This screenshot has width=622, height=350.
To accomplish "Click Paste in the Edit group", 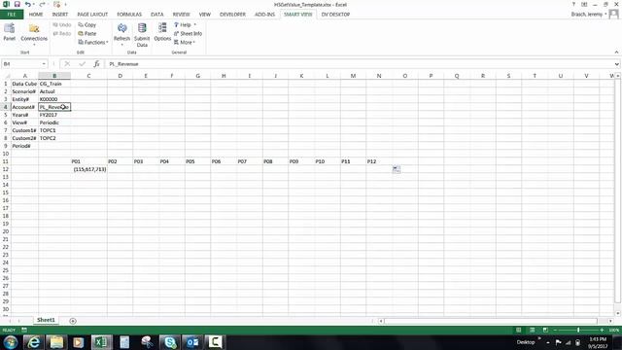I will (x=87, y=33).
